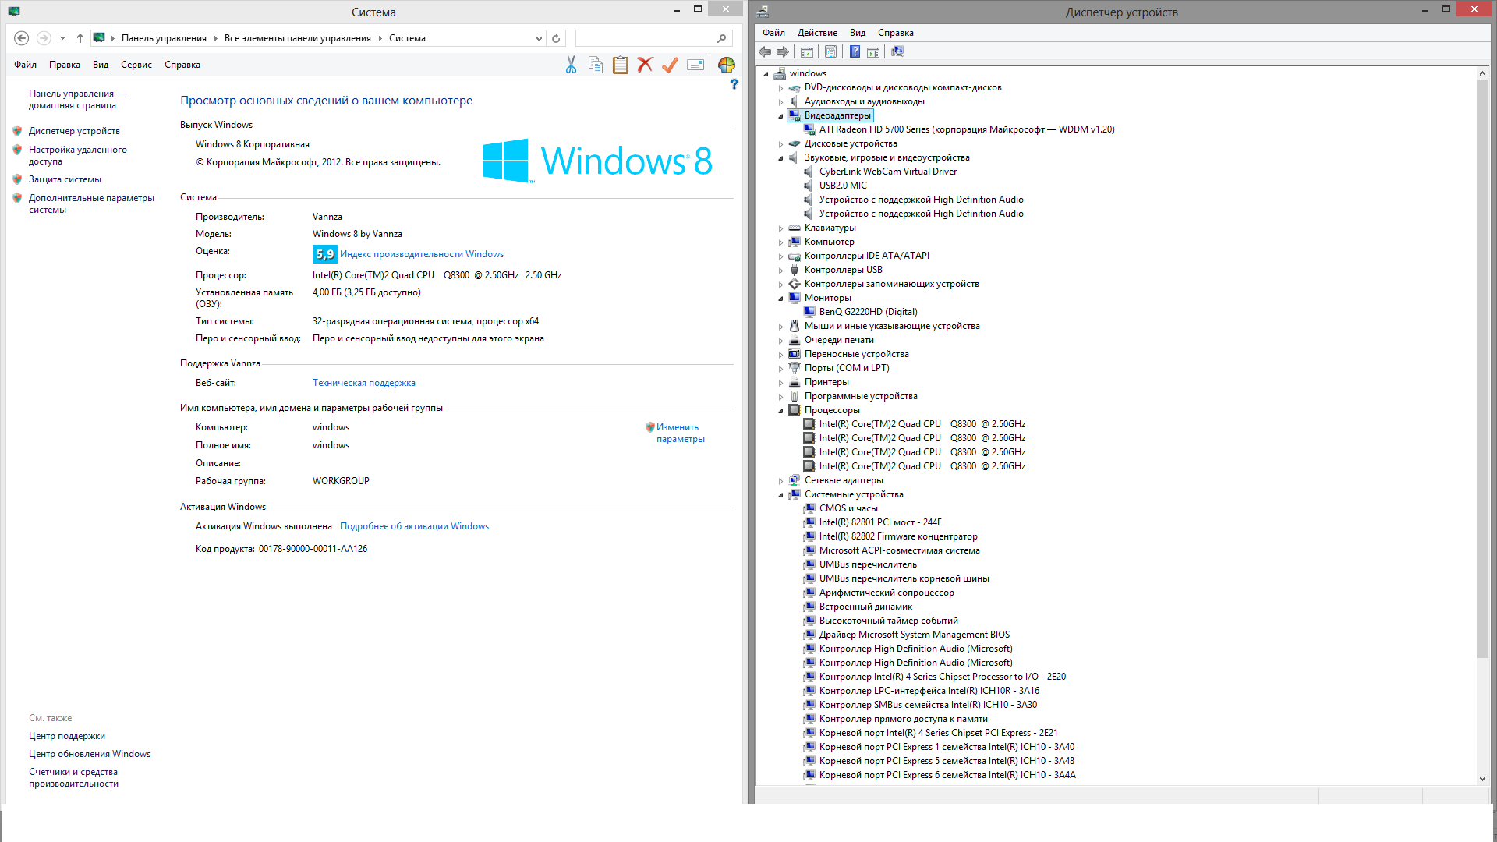Expand the Клавиатуры node
The height and width of the screenshot is (842, 1497).
point(780,228)
